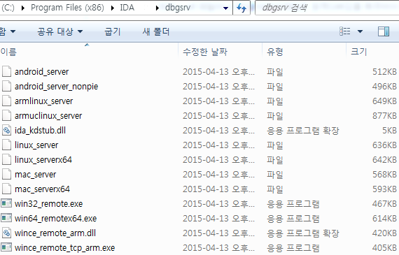Click the 굽기 toolbar button

pyautogui.click(x=112, y=31)
